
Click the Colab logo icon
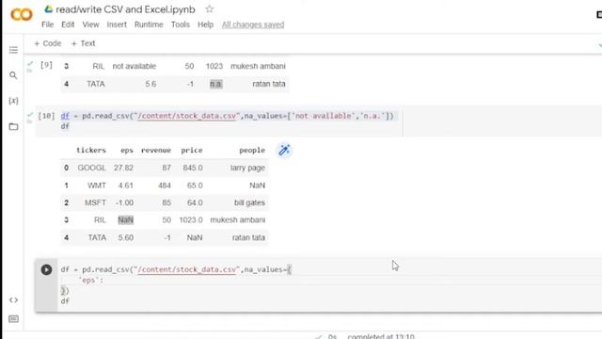pyautogui.click(x=22, y=15)
